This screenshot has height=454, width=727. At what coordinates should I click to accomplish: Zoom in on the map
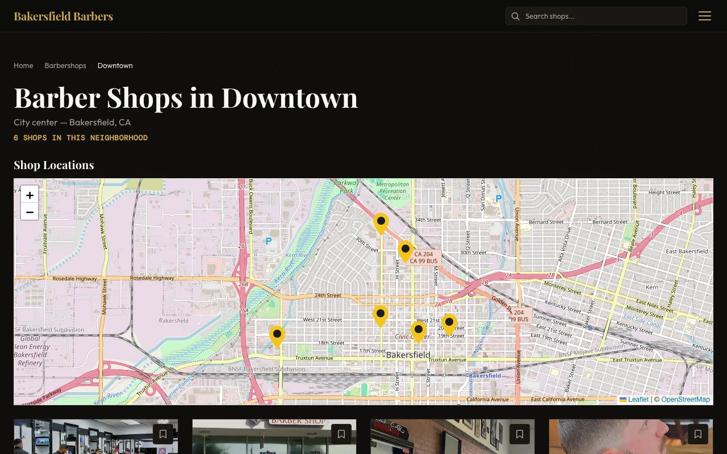point(30,195)
